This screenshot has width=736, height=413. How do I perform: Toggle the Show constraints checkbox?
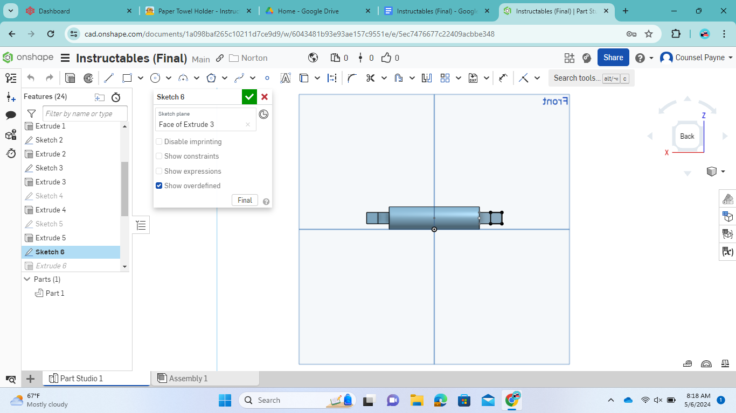pyautogui.click(x=159, y=156)
